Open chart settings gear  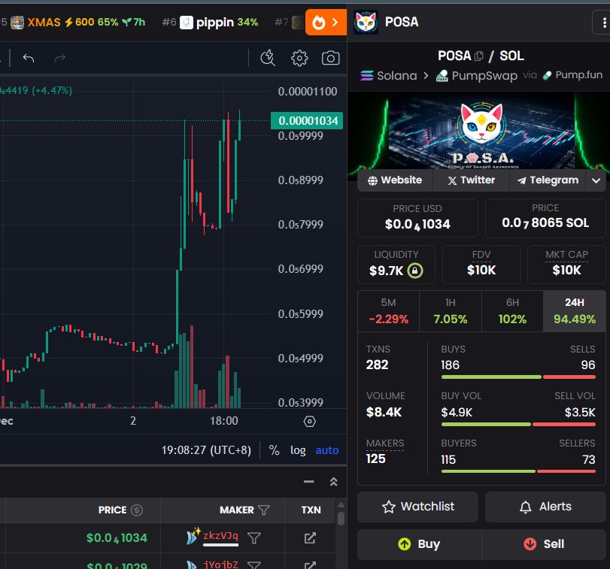[x=299, y=59]
